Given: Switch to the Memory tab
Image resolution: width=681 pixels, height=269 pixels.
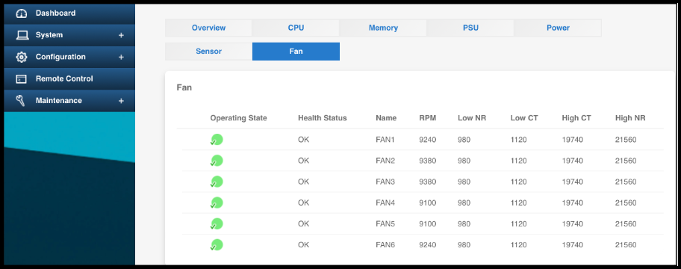Looking at the screenshot, I should click(x=383, y=28).
